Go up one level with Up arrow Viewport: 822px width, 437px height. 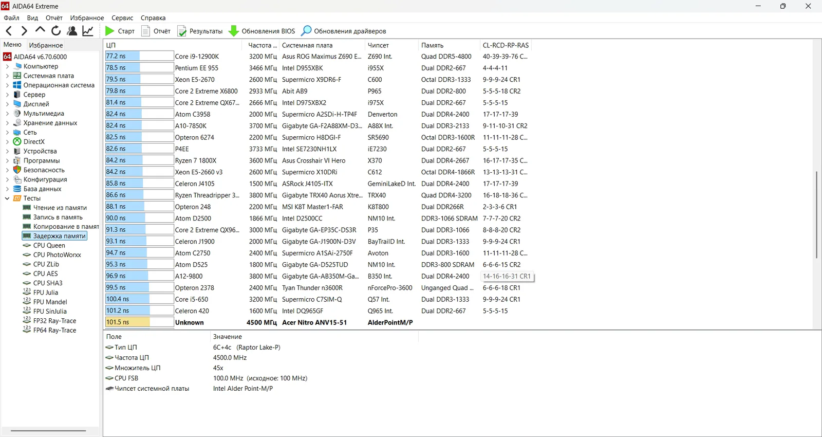pos(40,30)
